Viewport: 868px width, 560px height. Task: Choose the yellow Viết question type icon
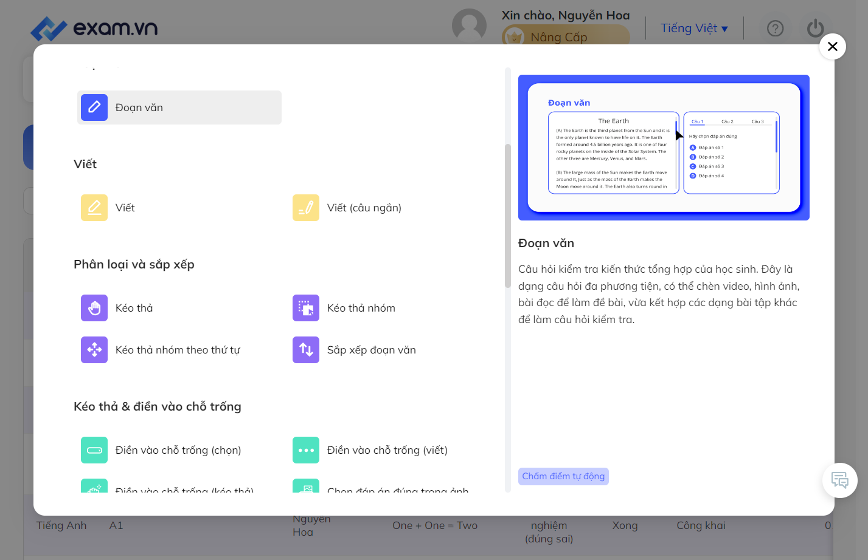pyautogui.click(x=94, y=208)
